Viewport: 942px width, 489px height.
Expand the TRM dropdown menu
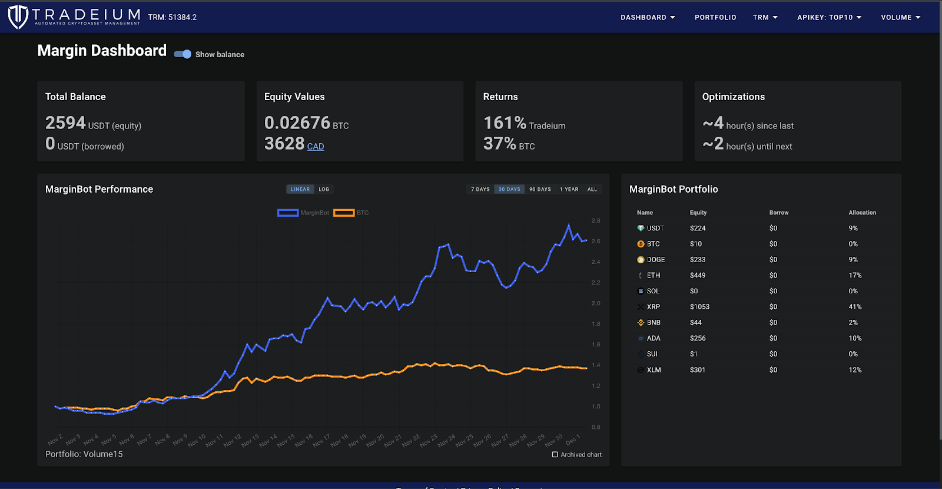[765, 18]
